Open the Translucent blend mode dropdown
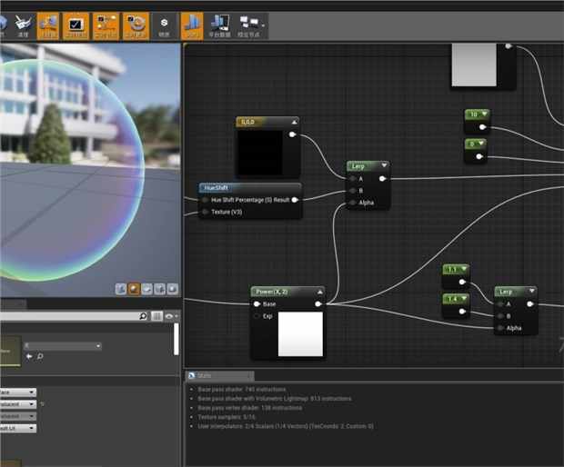The height and width of the screenshot is (467, 564). [x=17, y=404]
